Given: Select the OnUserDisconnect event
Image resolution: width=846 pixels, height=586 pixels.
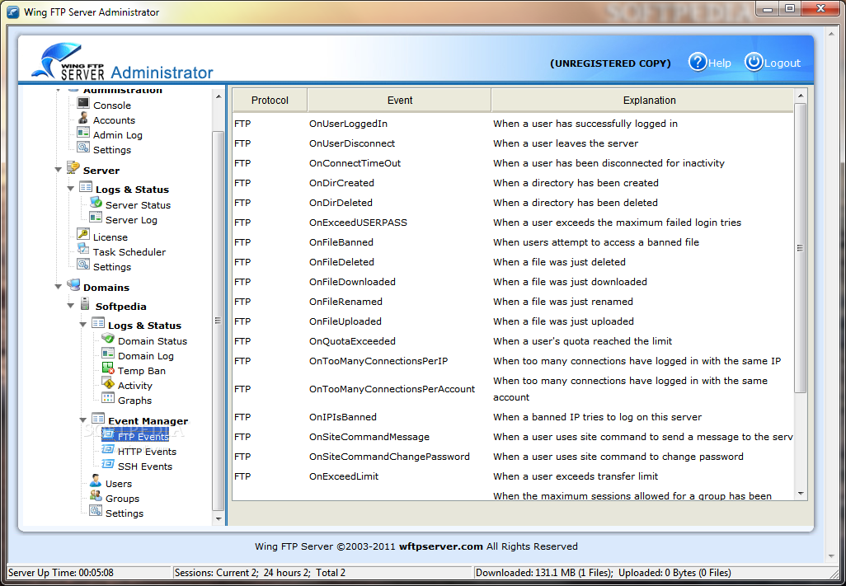Looking at the screenshot, I should coord(352,143).
